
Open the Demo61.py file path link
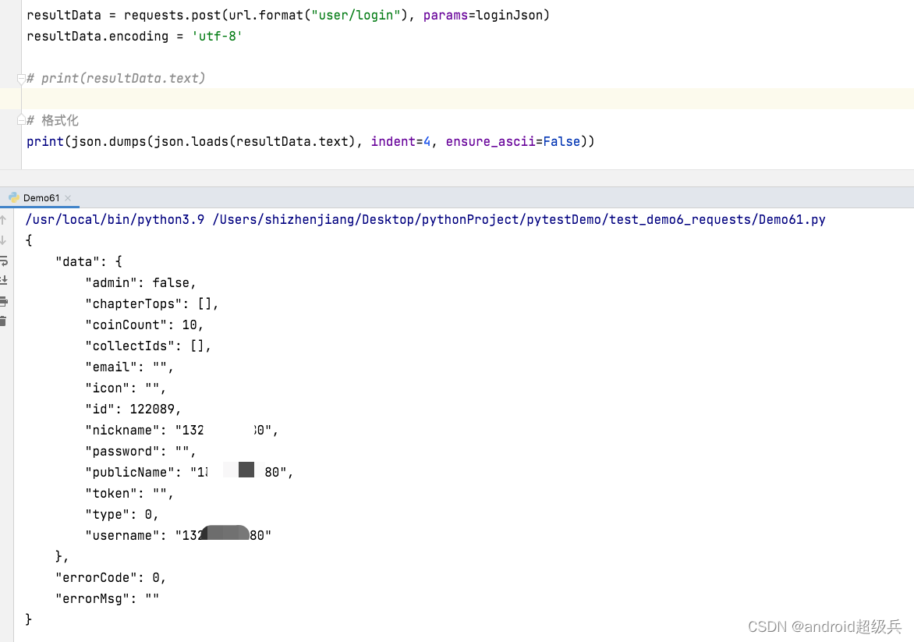[x=519, y=219]
